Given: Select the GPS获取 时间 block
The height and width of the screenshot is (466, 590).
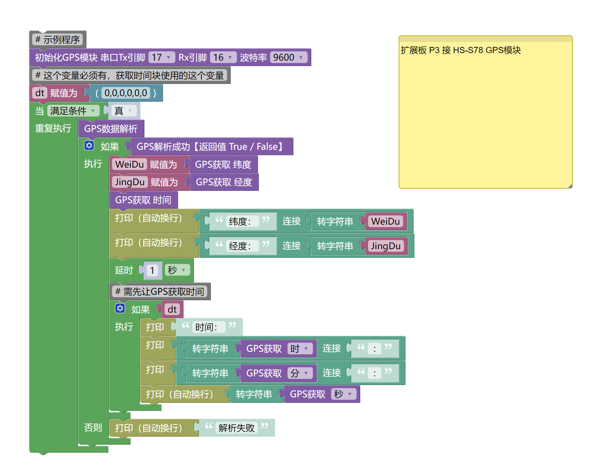Looking at the screenshot, I should click(143, 200).
